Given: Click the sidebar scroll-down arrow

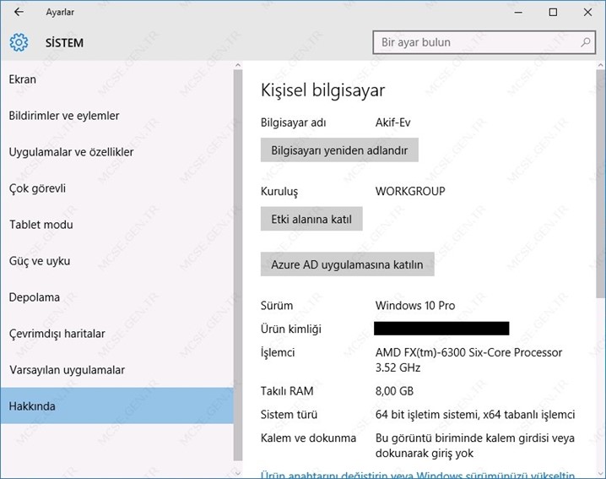Looking at the screenshot, I should pos(238,473).
